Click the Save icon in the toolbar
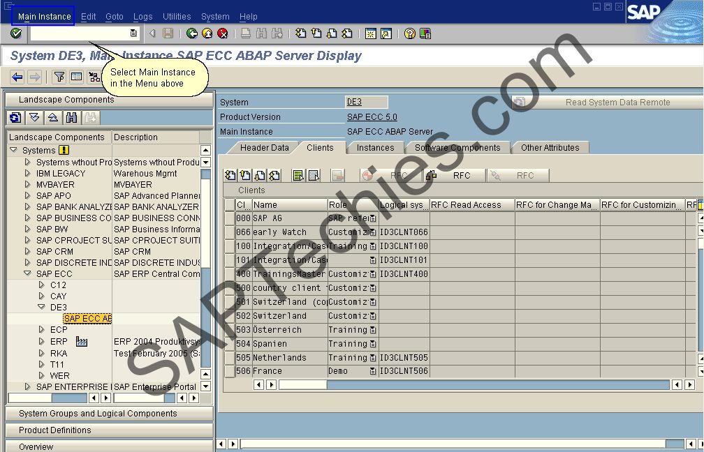 (x=167, y=33)
